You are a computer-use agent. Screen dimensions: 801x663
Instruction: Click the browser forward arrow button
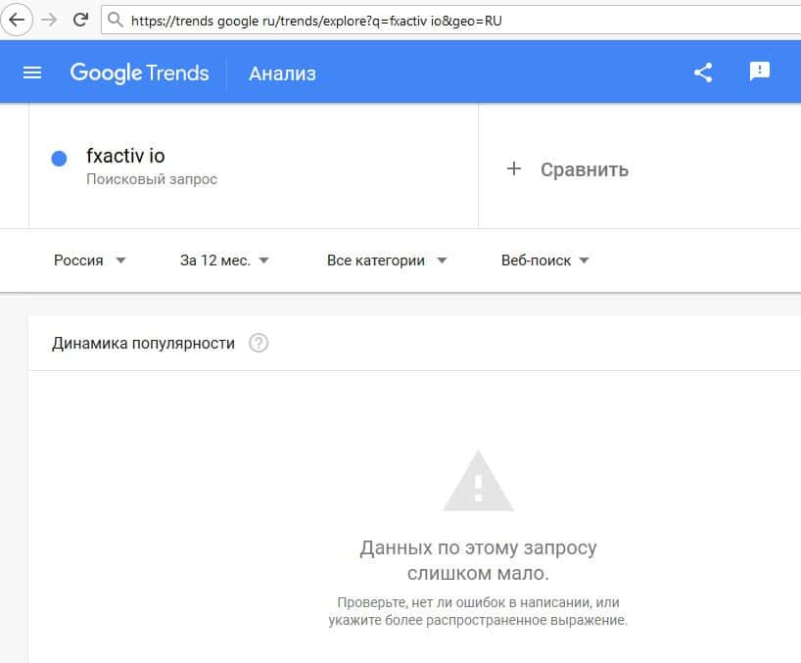point(49,19)
